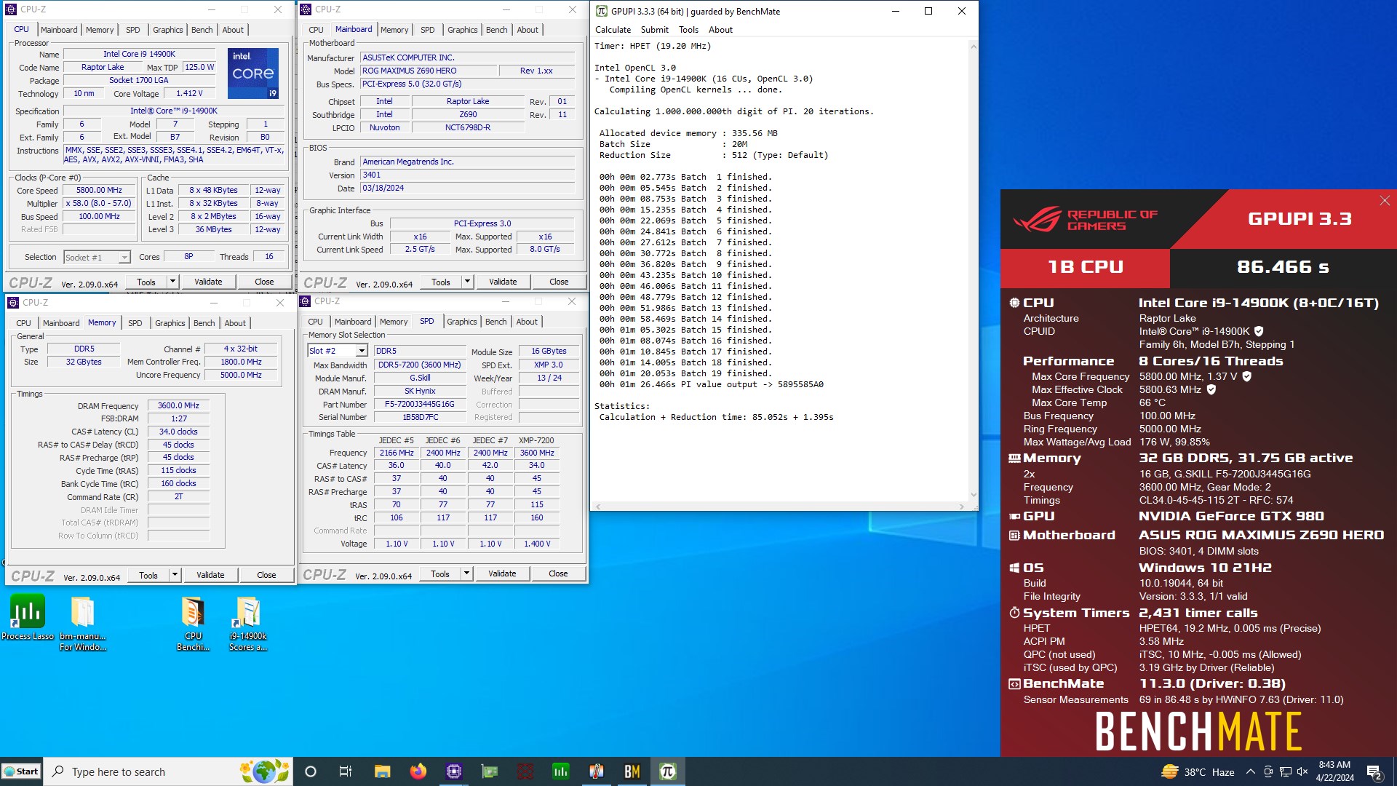The height and width of the screenshot is (786, 1397).
Task: Click GPUPI output scrollbar down arrow
Action: [x=973, y=495]
